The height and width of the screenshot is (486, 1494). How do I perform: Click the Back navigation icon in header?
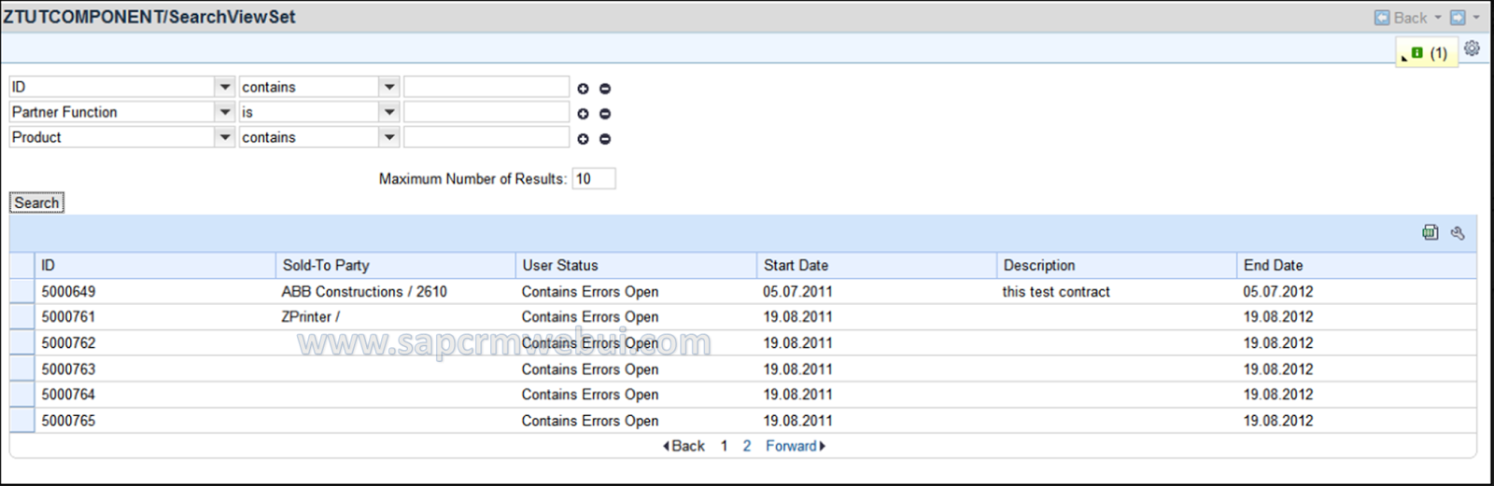1382,18
